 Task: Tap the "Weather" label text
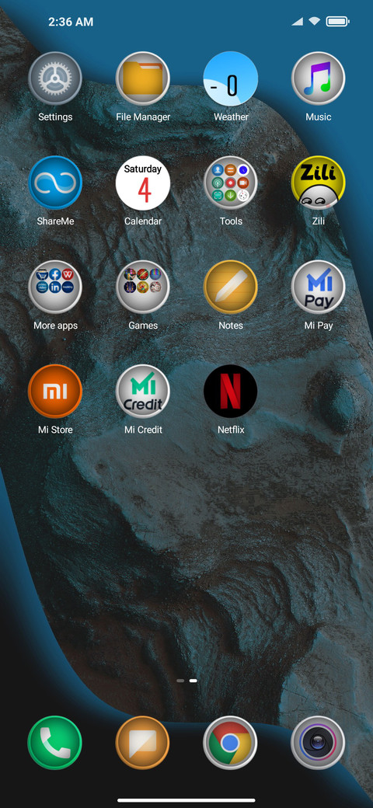coord(231,117)
